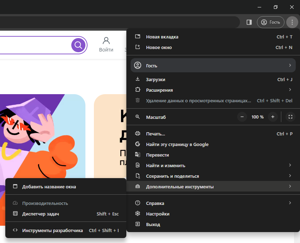The height and width of the screenshot is (243, 300).
Task: Click the Google G icon for page search
Action: coord(138,144)
